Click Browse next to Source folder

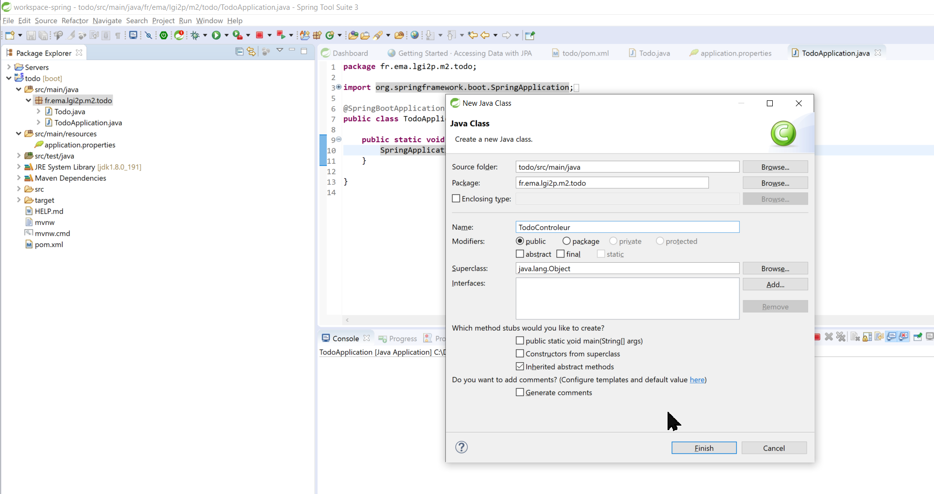[775, 167]
